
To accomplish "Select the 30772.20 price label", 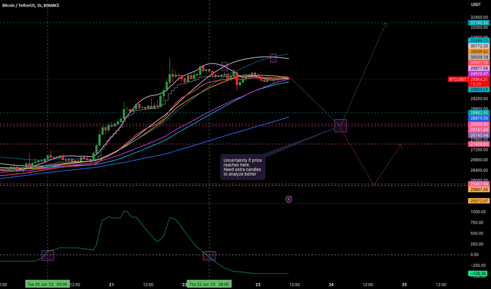I will click(x=479, y=46).
